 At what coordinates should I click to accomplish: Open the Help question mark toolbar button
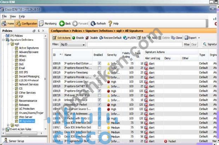coord(113,24)
